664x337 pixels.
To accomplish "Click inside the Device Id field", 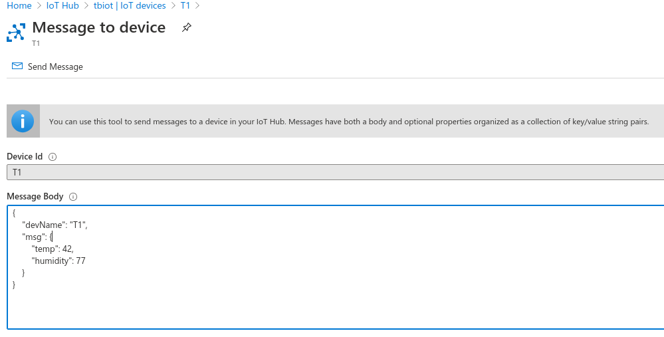I will (x=336, y=172).
